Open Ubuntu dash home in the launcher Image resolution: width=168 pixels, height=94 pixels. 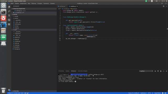pyautogui.click(x=3, y=5)
